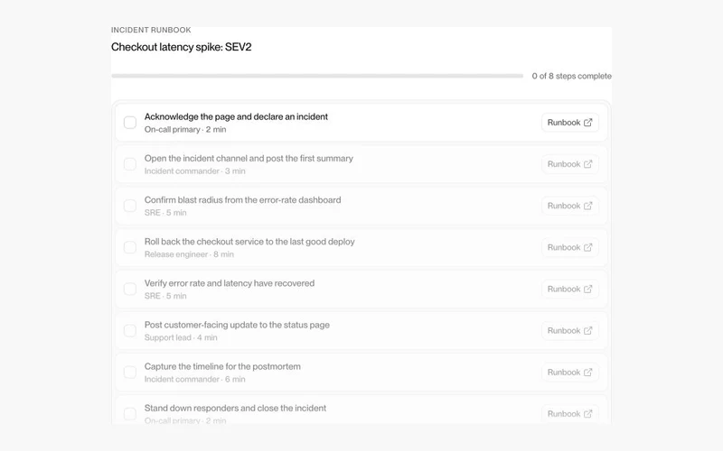Open Runbook for status page update step
723x451 pixels.
pyautogui.click(x=570, y=331)
